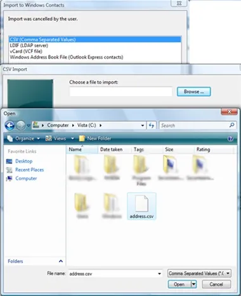Click the Cancel button in Open dialog

point(216,285)
